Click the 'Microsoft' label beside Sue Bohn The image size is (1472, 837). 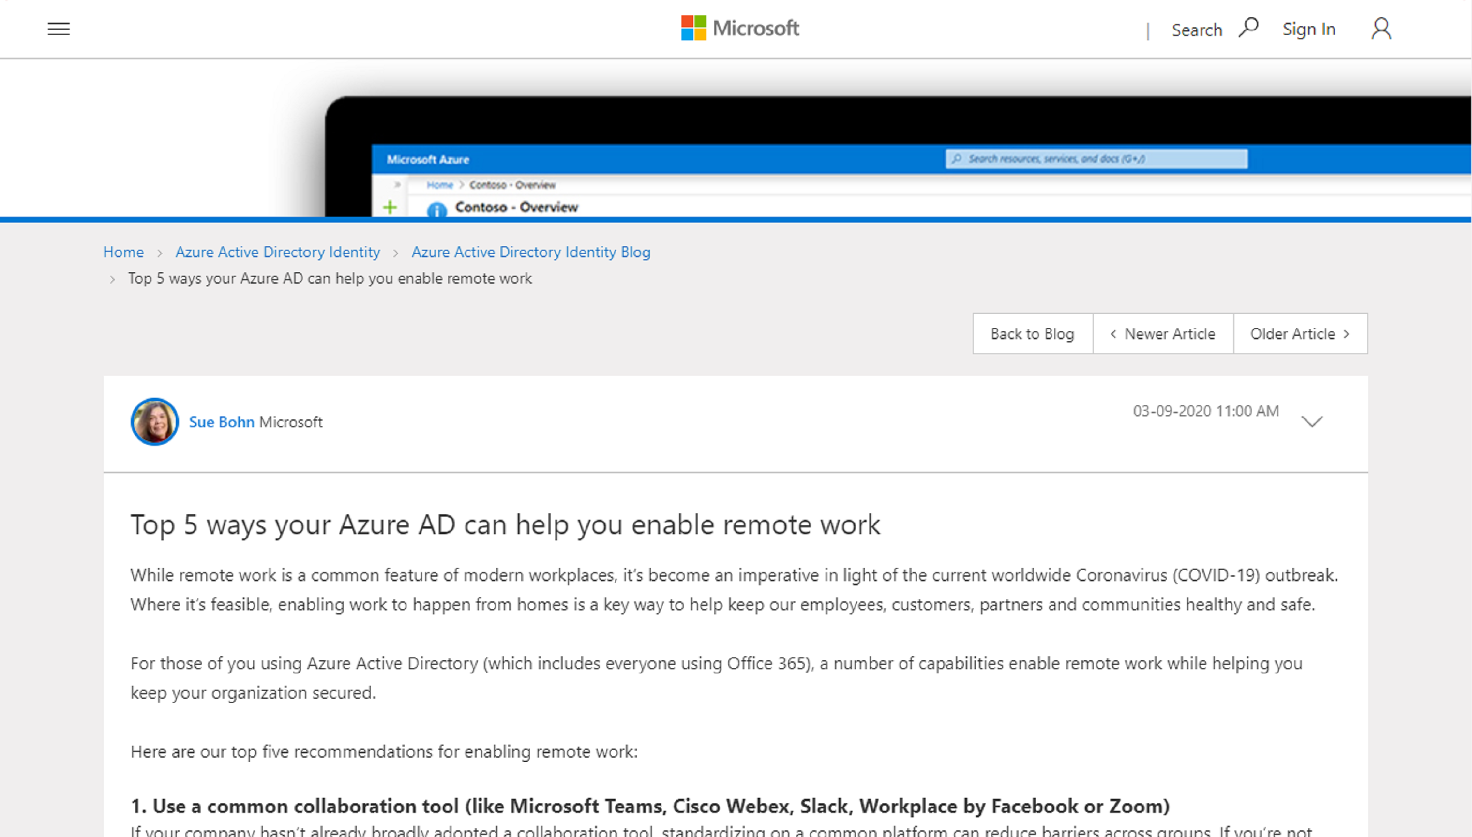pyautogui.click(x=291, y=422)
